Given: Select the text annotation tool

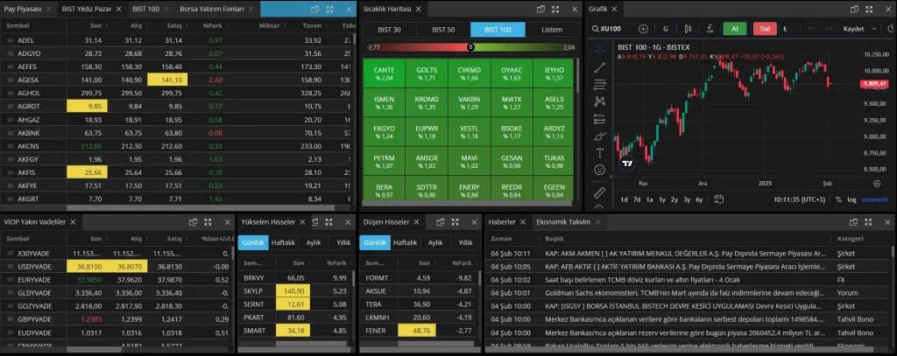Looking at the screenshot, I should (x=599, y=152).
